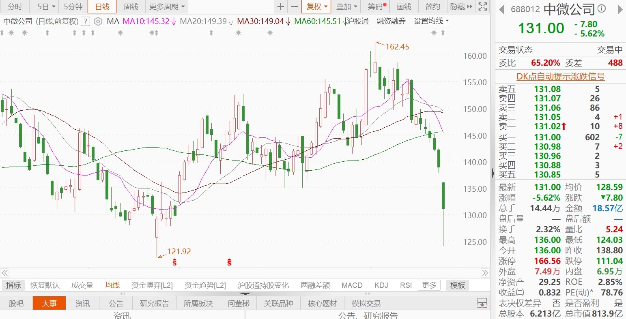Click chart scrollbar right double-arrow
Screen dimensions: 626x319
point(485,273)
